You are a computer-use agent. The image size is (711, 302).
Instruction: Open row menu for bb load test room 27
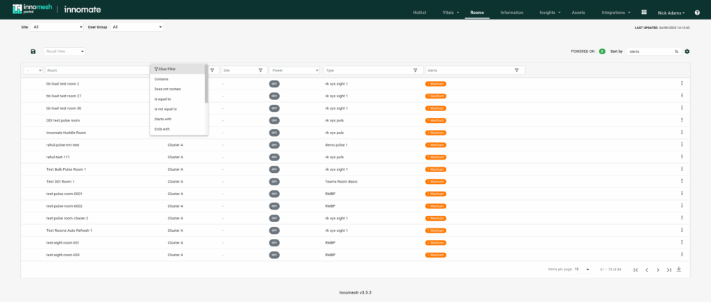(x=682, y=96)
